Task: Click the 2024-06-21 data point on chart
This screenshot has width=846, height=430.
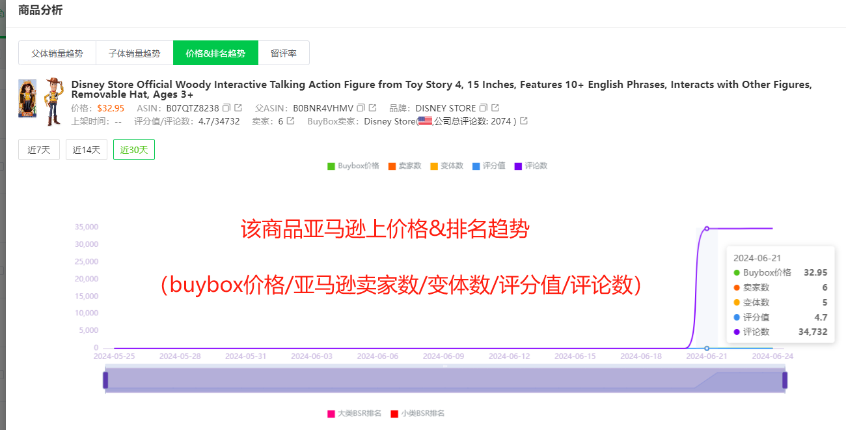Action: tap(707, 229)
